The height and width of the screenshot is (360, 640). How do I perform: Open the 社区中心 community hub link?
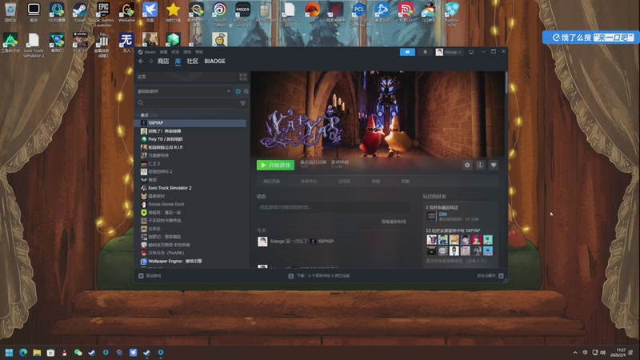click(309, 182)
